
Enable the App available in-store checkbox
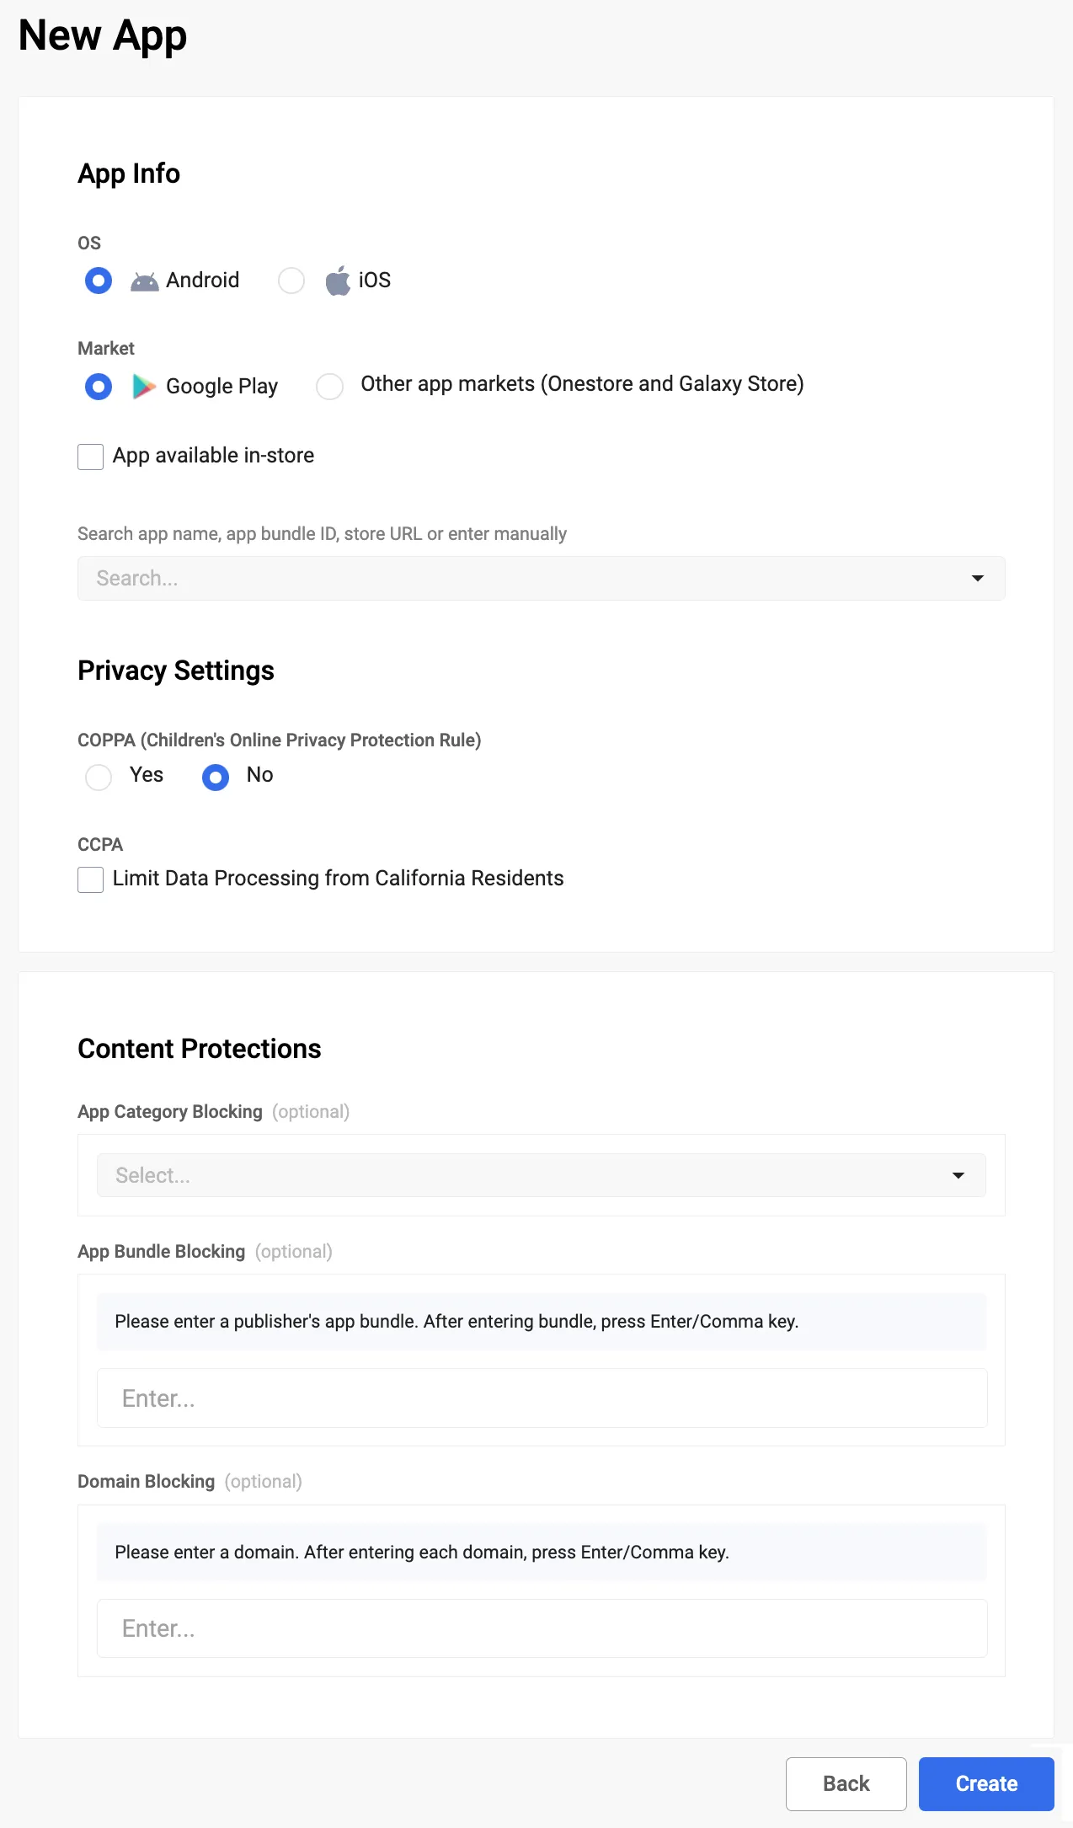point(90,456)
